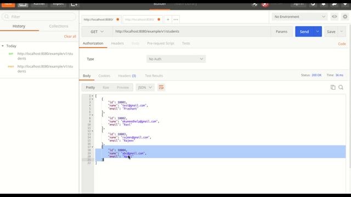Open the GET method dropdown
This screenshot has height=197, width=351.
point(97,32)
